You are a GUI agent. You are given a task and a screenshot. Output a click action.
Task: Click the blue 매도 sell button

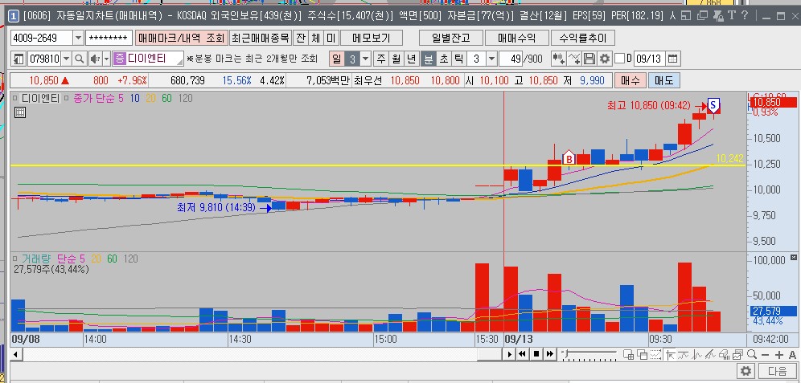663,80
